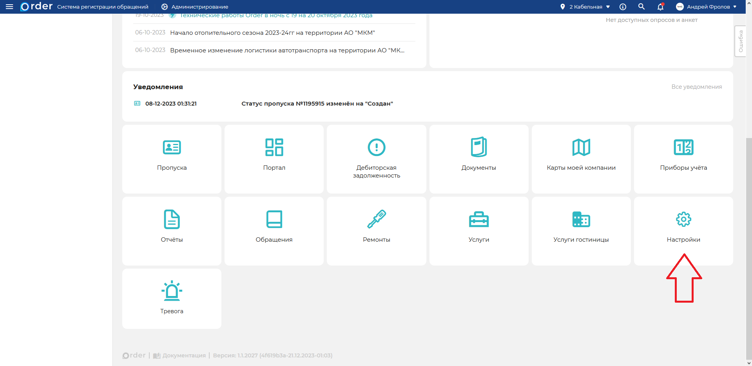Image resolution: width=752 pixels, height=366 pixels.
Task: Open the Ремонты screwdriver icon
Action: coord(376,219)
